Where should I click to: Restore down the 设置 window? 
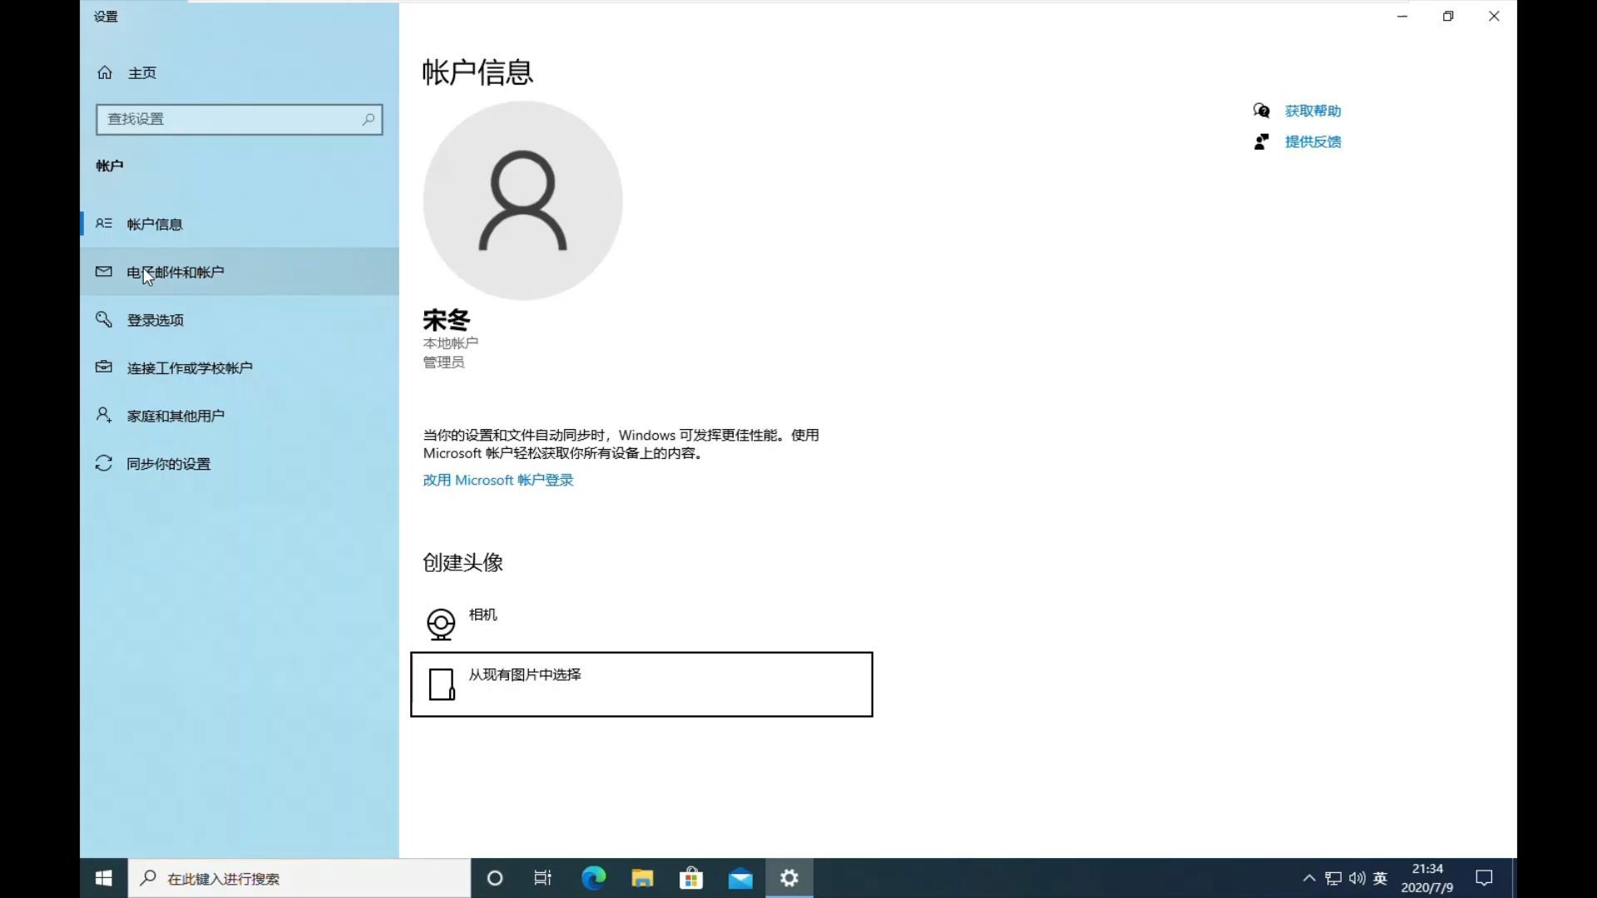(x=1448, y=16)
